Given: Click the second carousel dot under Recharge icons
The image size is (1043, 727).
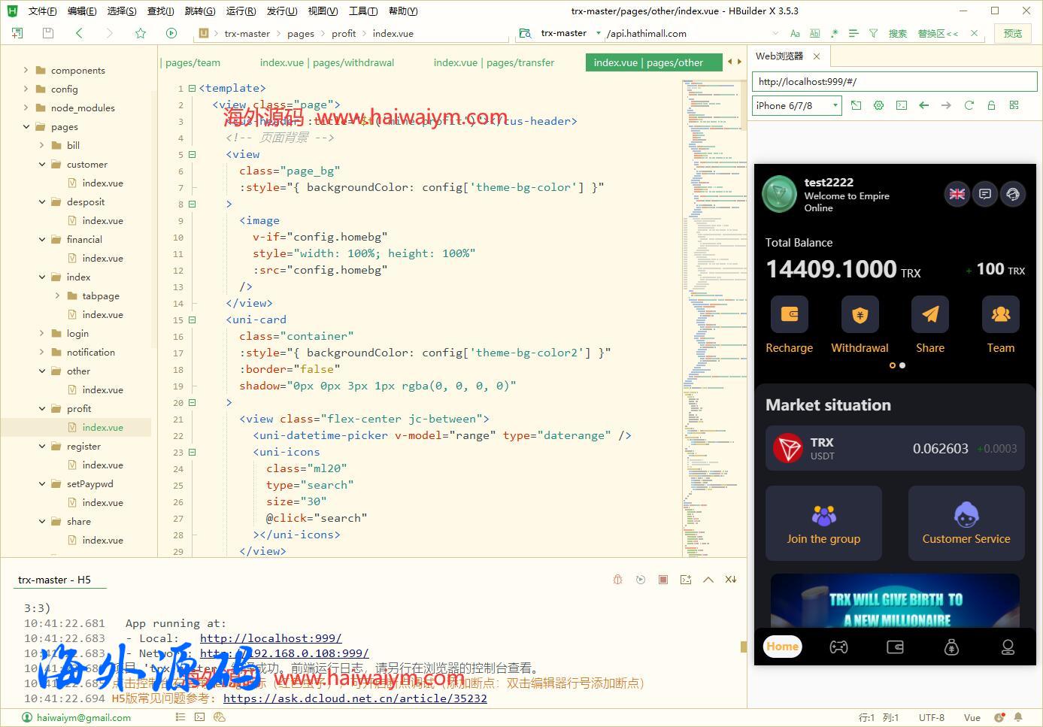Looking at the screenshot, I should click(902, 365).
